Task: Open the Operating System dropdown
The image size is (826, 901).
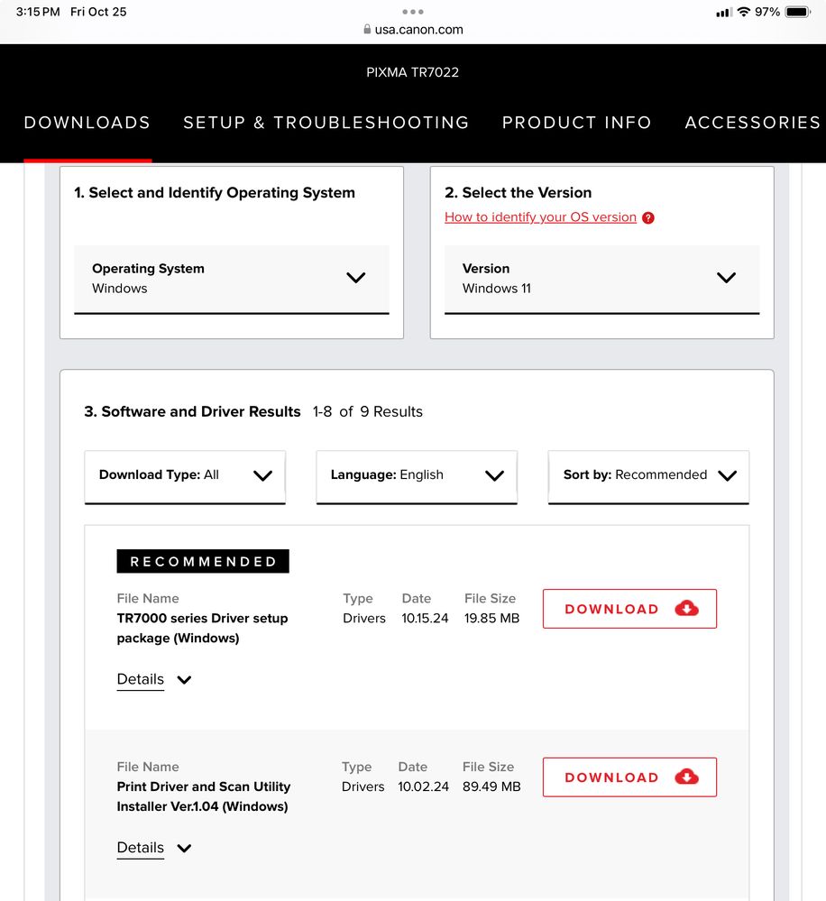Action: pyautogui.click(x=232, y=279)
